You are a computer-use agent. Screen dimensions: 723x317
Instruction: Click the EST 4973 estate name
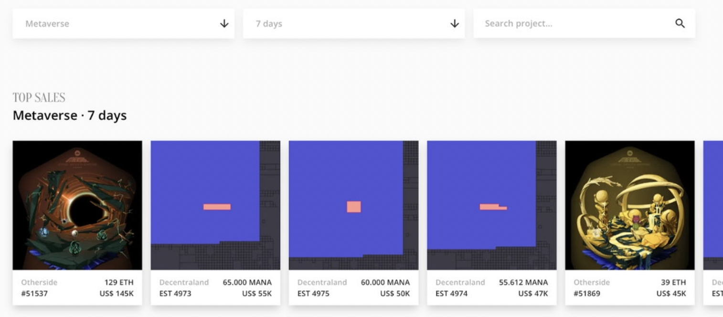(175, 293)
